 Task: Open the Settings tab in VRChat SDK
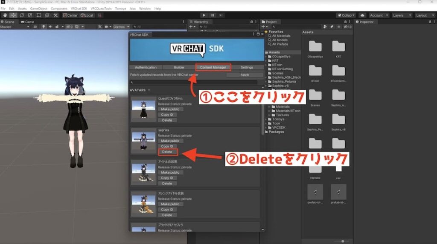[x=247, y=67]
